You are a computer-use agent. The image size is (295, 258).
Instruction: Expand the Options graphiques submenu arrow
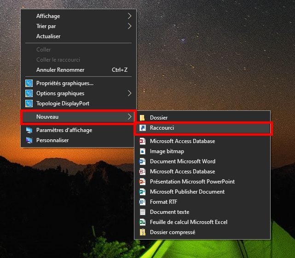(x=129, y=93)
